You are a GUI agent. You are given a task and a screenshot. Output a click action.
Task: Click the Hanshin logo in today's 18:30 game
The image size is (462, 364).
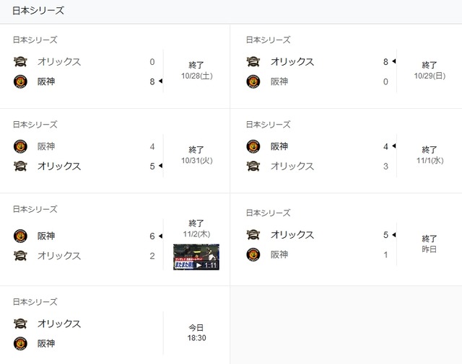[20, 343]
